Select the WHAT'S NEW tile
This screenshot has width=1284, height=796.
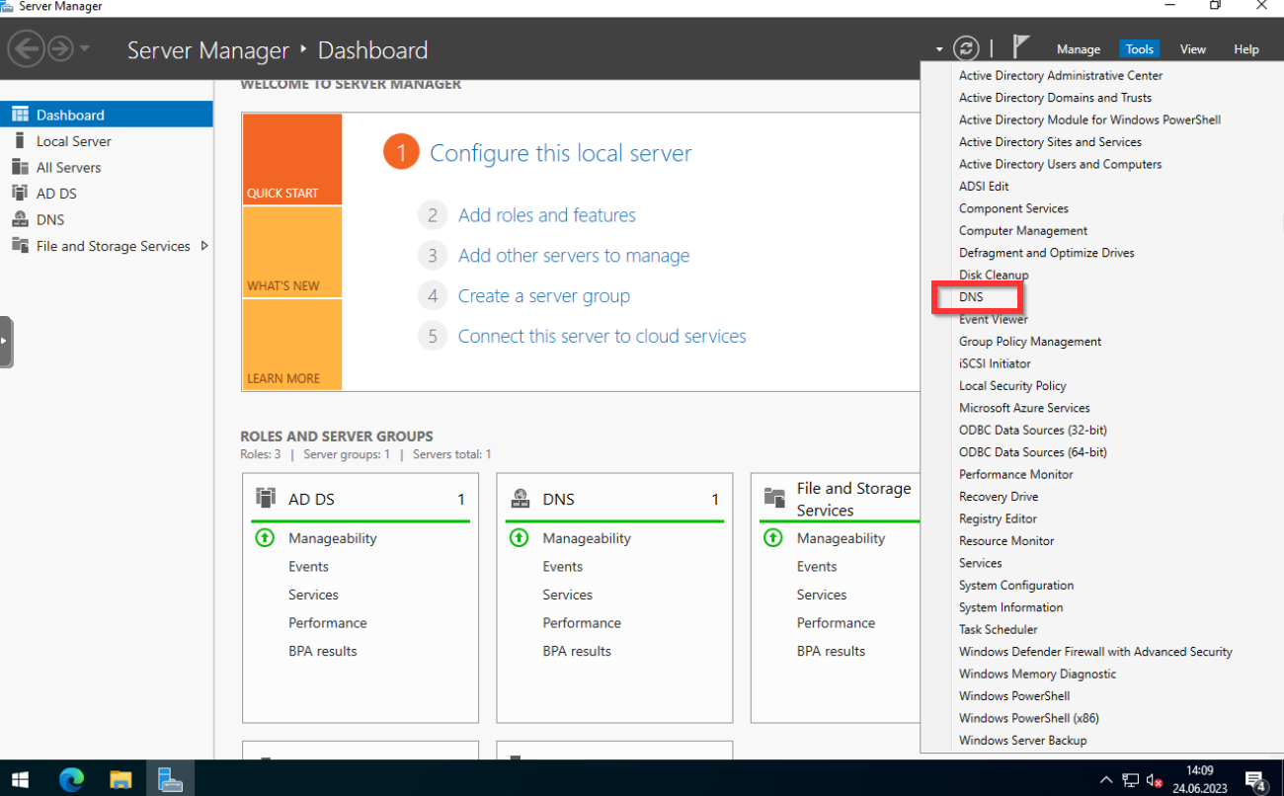(x=292, y=252)
